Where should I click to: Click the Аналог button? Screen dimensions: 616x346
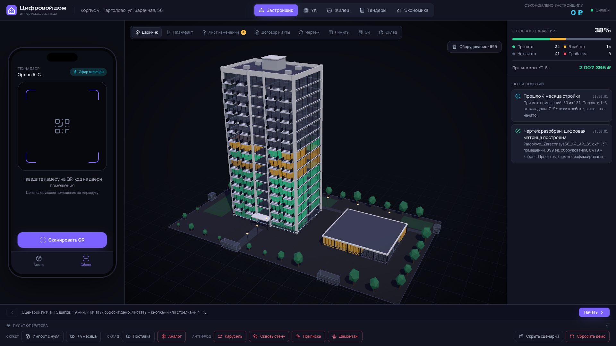tap(171, 336)
